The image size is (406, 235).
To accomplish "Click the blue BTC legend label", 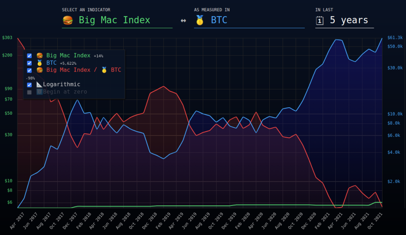I will [x=51, y=63].
